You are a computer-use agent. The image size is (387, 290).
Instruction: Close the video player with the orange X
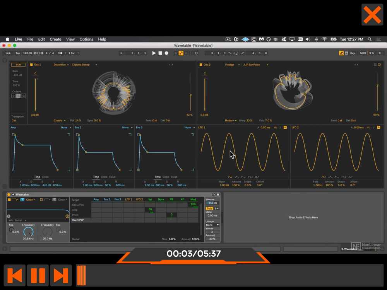pos(372,15)
